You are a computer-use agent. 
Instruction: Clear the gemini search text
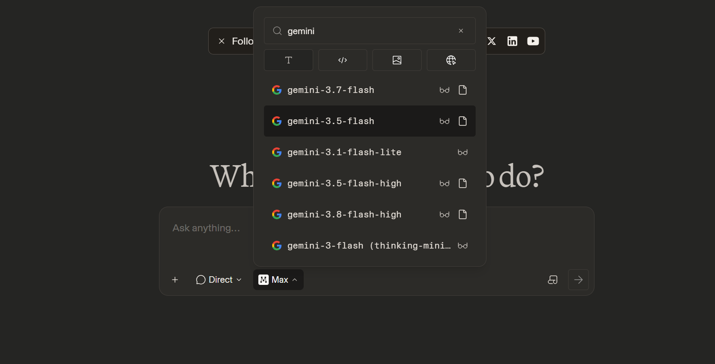point(461,31)
